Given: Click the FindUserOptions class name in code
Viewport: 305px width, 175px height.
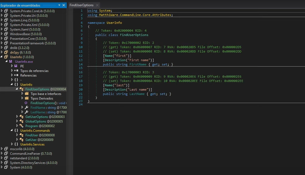Looking at the screenshot, I should [134, 35].
